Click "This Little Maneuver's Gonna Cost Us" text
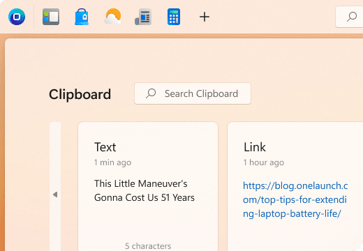This screenshot has width=363, height=251. (145, 190)
